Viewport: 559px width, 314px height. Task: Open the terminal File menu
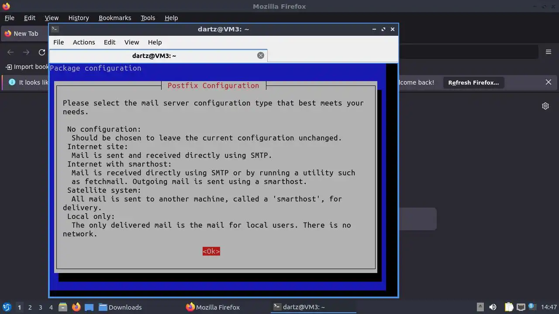pyautogui.click(x=59, y=42)
